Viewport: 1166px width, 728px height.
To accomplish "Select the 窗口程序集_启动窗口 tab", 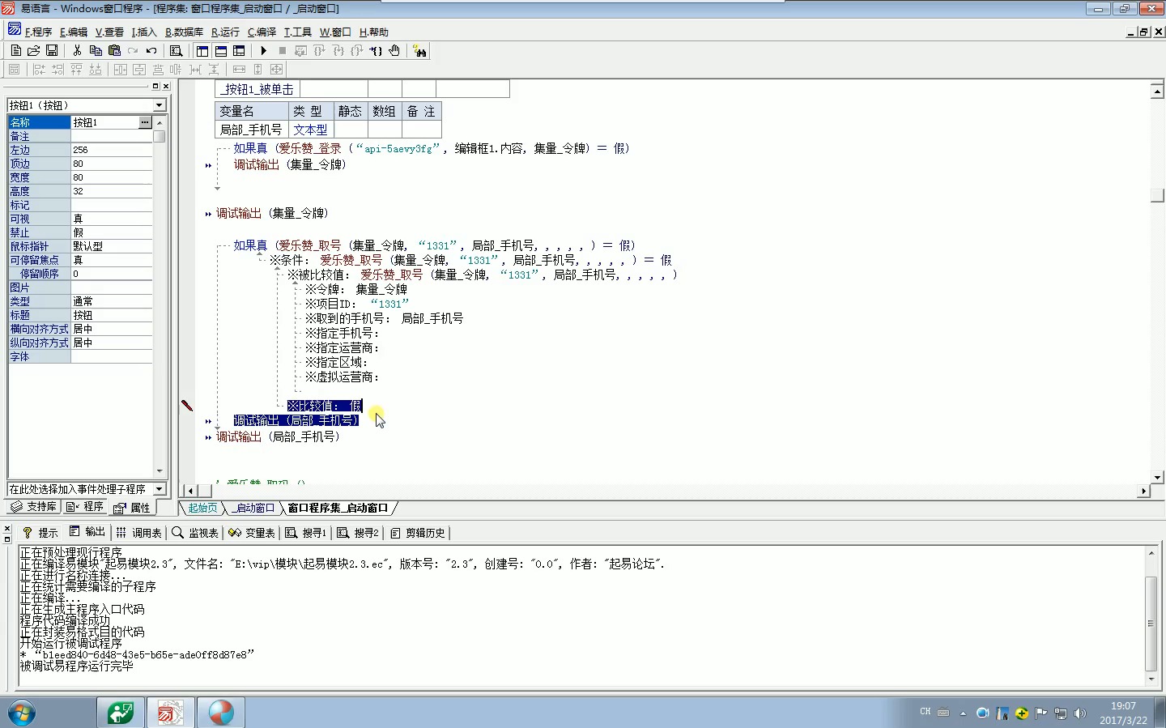I will (338, 508).
